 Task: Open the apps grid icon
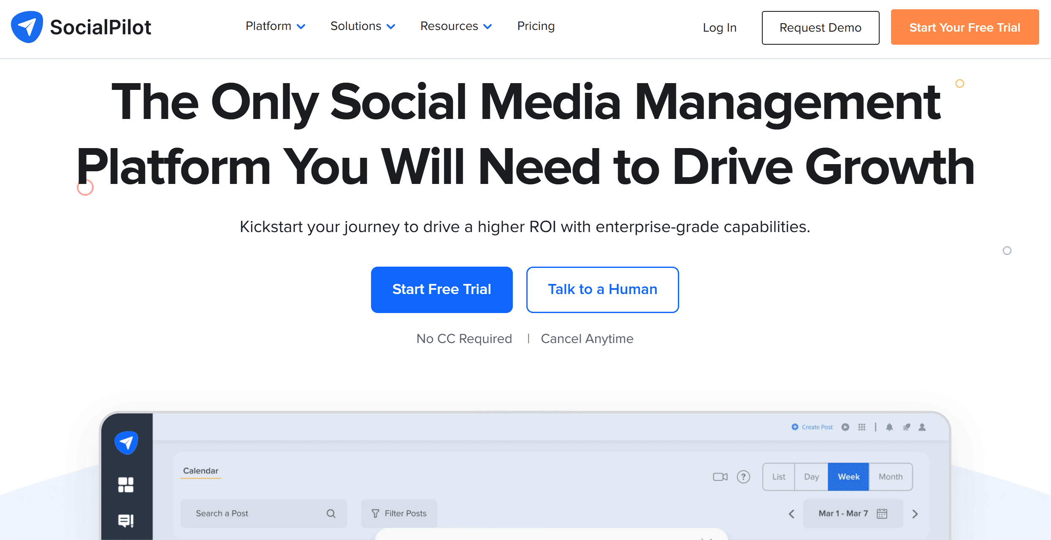pyautogui.click(x=861, y=427)
